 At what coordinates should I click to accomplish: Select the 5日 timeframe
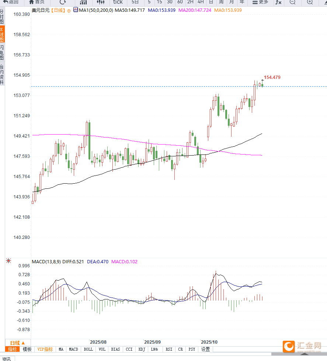pos(135,2)
